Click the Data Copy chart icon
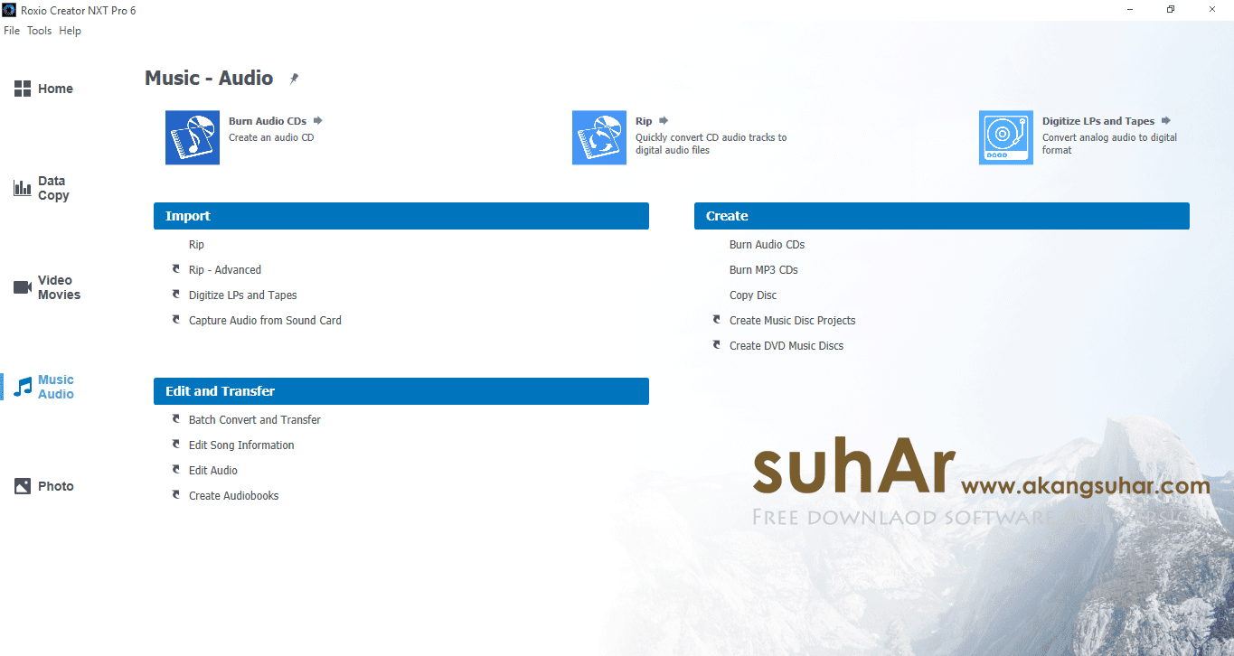Image resolution: width=1234 pixels, height=656 pixels. [x=23, y=188]
